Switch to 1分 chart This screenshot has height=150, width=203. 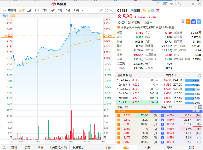coord(60,10)
